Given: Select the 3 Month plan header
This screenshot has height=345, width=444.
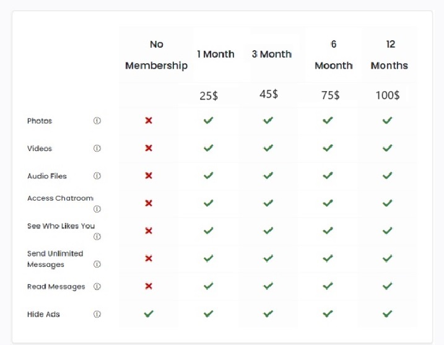Looking at the screenshot, I should coord(272,55).
